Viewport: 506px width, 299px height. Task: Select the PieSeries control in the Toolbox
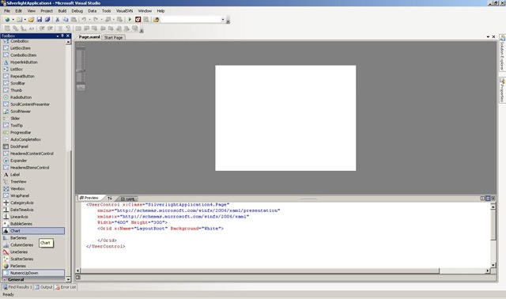pos(33,266)
